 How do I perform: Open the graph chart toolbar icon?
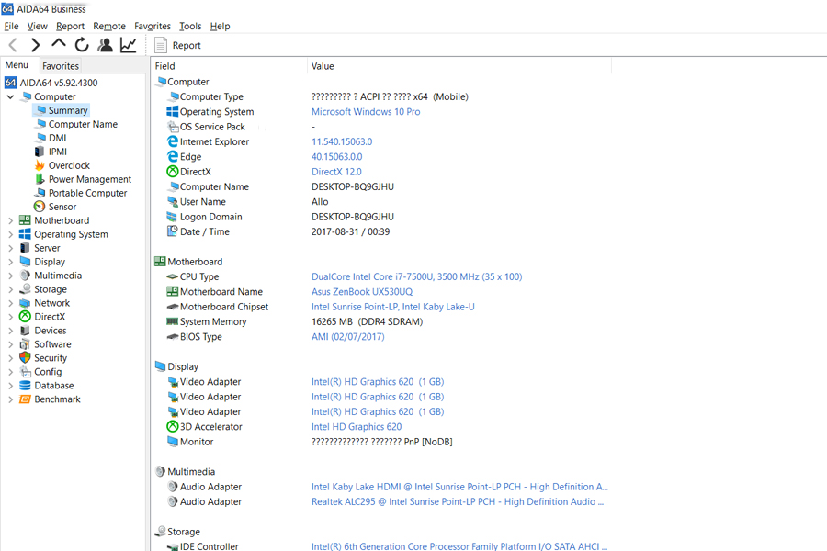(x=128, y=45)
